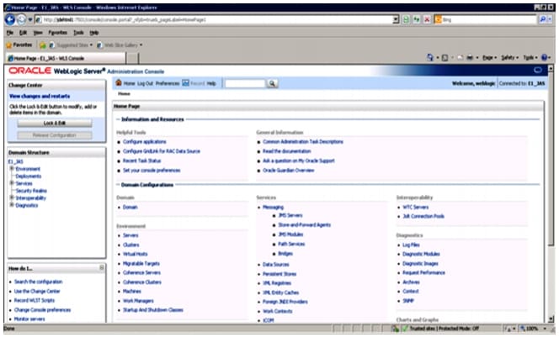Refresh the page using the green arrows icon
The width and height of the screenshot is (559, 353).
(x=417, y=19)
